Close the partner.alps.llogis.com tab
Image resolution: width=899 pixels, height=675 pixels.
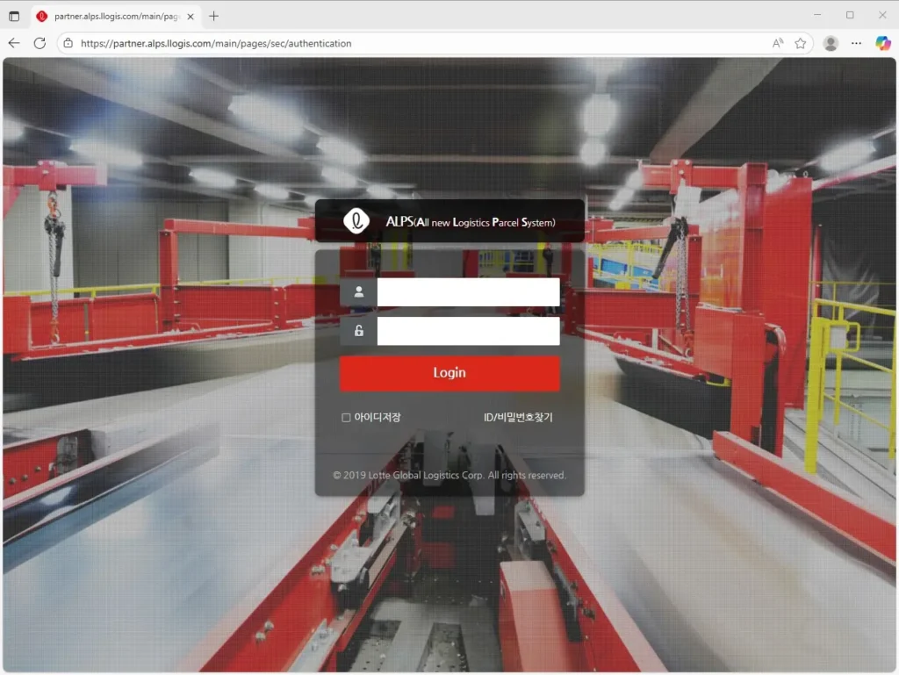click(191, 16)
